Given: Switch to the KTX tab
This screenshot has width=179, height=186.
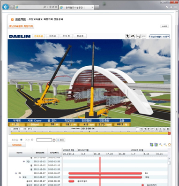Looking at the screenshot, I should point(66,36).
